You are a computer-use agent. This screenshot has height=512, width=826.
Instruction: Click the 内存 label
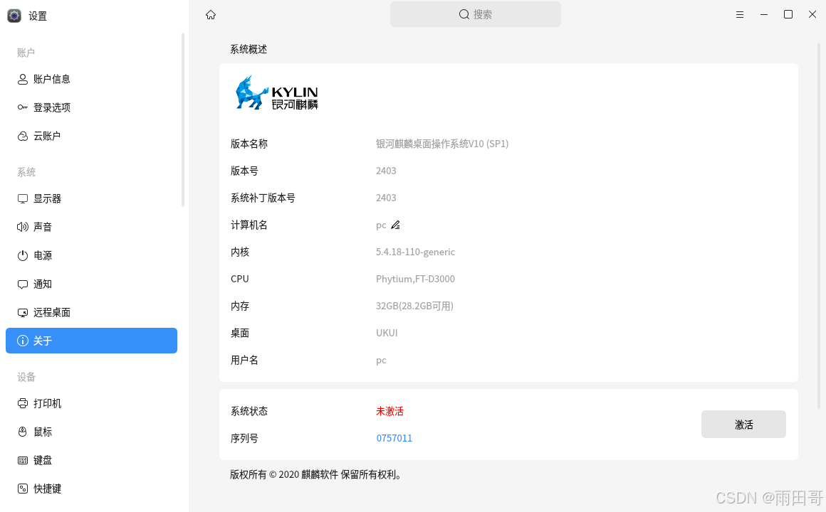click(x=240, y=306)
